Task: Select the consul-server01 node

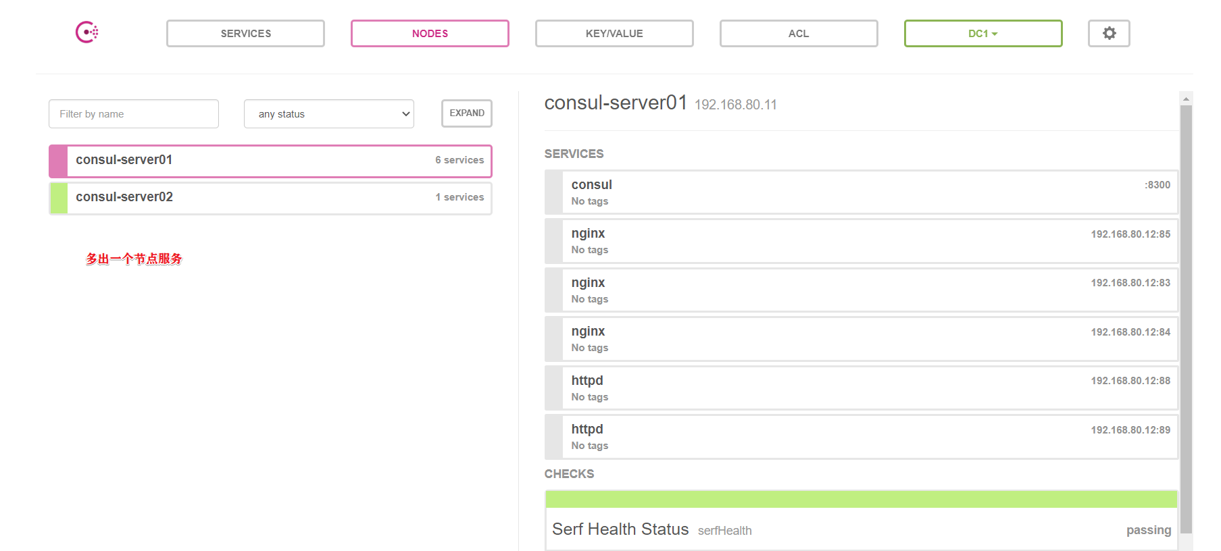Action: coord(270,161)
